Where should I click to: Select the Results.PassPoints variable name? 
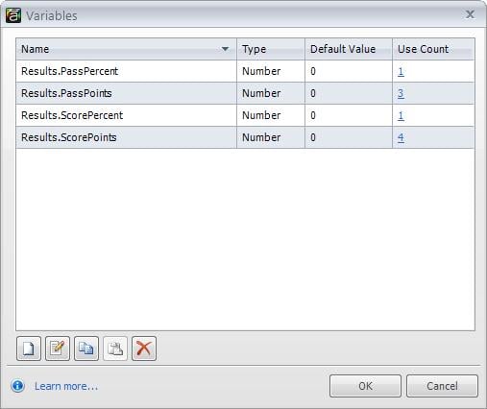click(x=66, y=93)
